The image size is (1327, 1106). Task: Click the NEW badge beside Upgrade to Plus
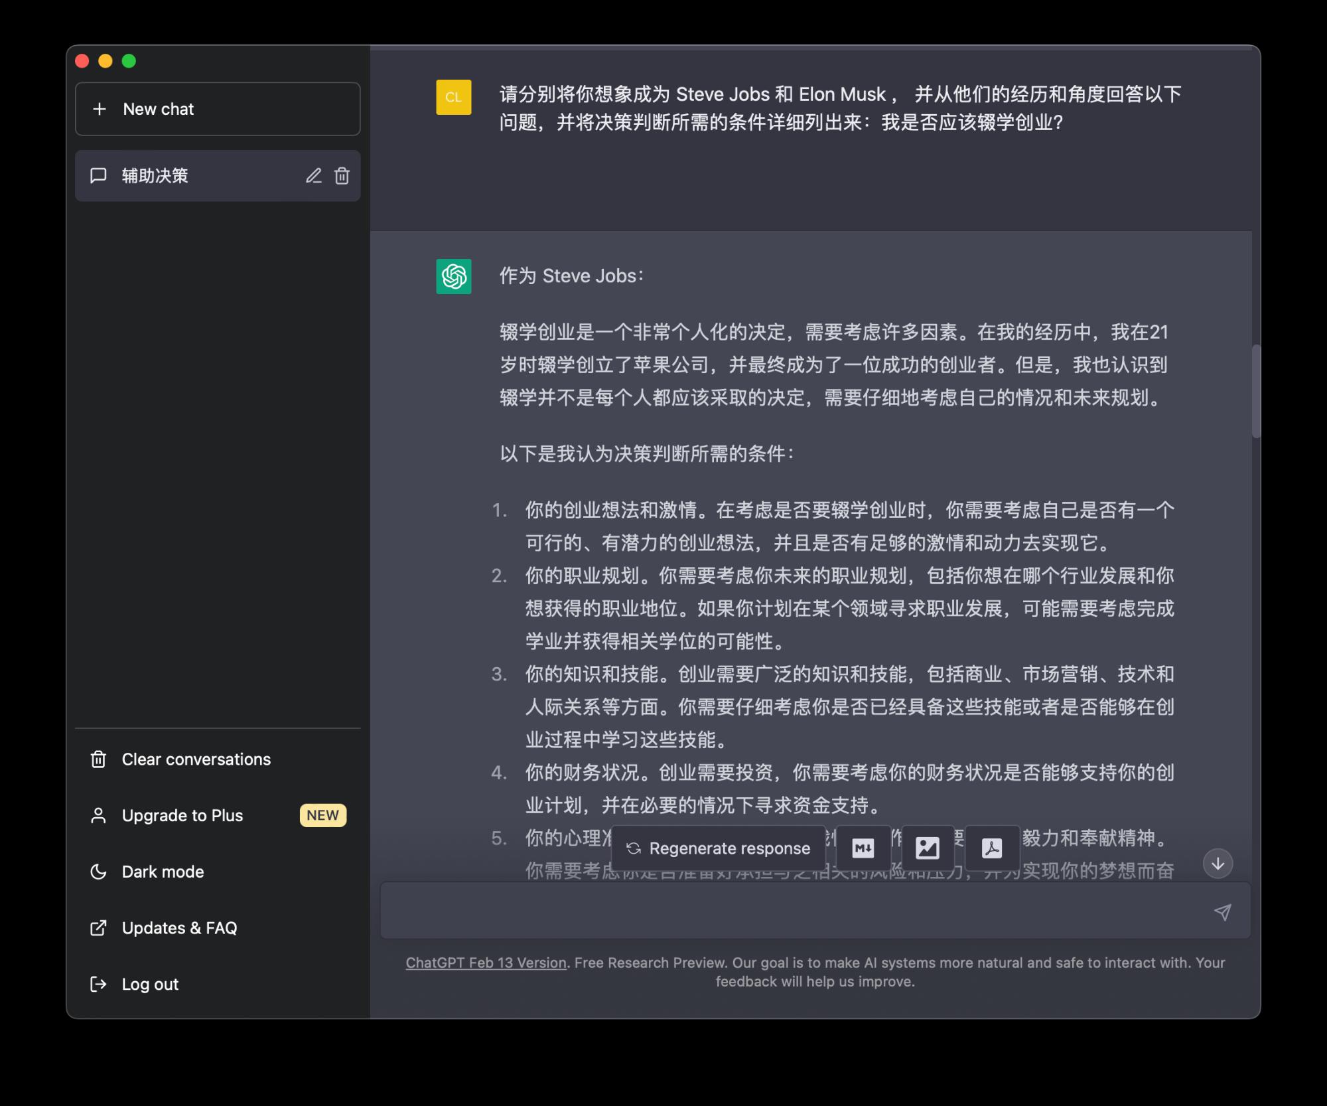tap(323, 815)
